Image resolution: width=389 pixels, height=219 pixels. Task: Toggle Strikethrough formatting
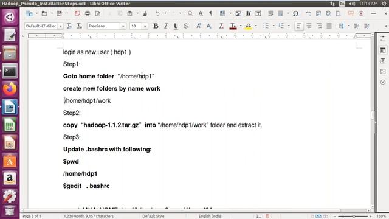(x=186, y=26)
